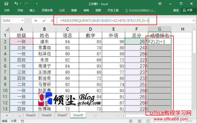Open Customize Quick Access Toolbar dropdown

tap(37, 4)
